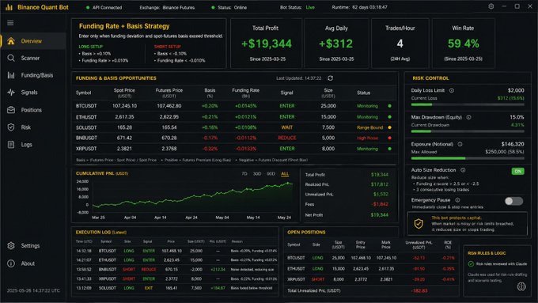Click the Total Unrealized PnL value
The width and height of the screenshot is (538, 303).
pyautogui.click(x=419, y=290)
